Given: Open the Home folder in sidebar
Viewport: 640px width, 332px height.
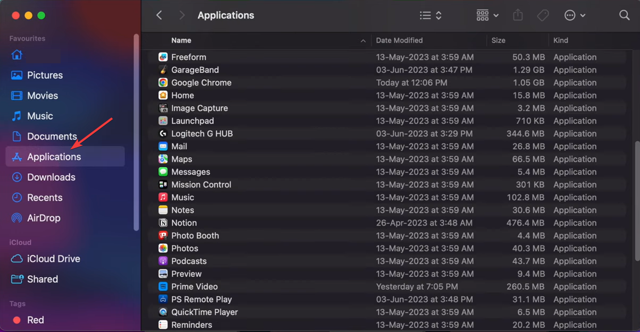Looking at the screenshot, I should [17, 55].
